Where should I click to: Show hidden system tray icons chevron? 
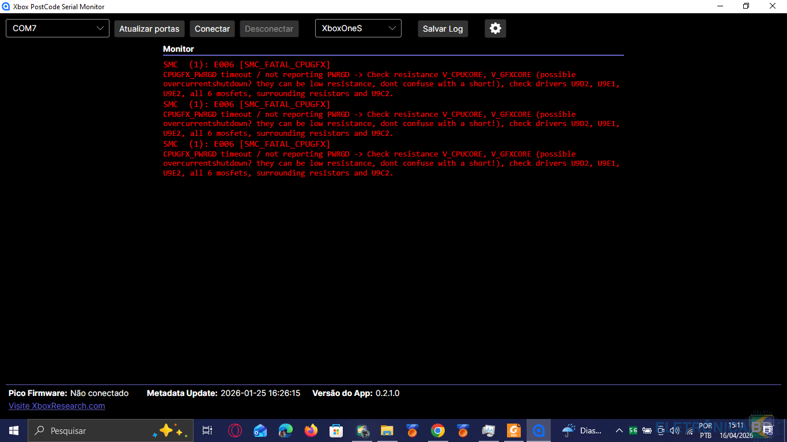[x=619, y=430]
